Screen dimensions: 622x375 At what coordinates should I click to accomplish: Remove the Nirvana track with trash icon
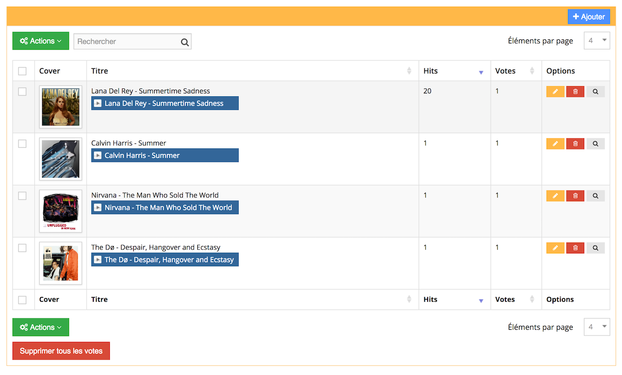coord(575,196)
